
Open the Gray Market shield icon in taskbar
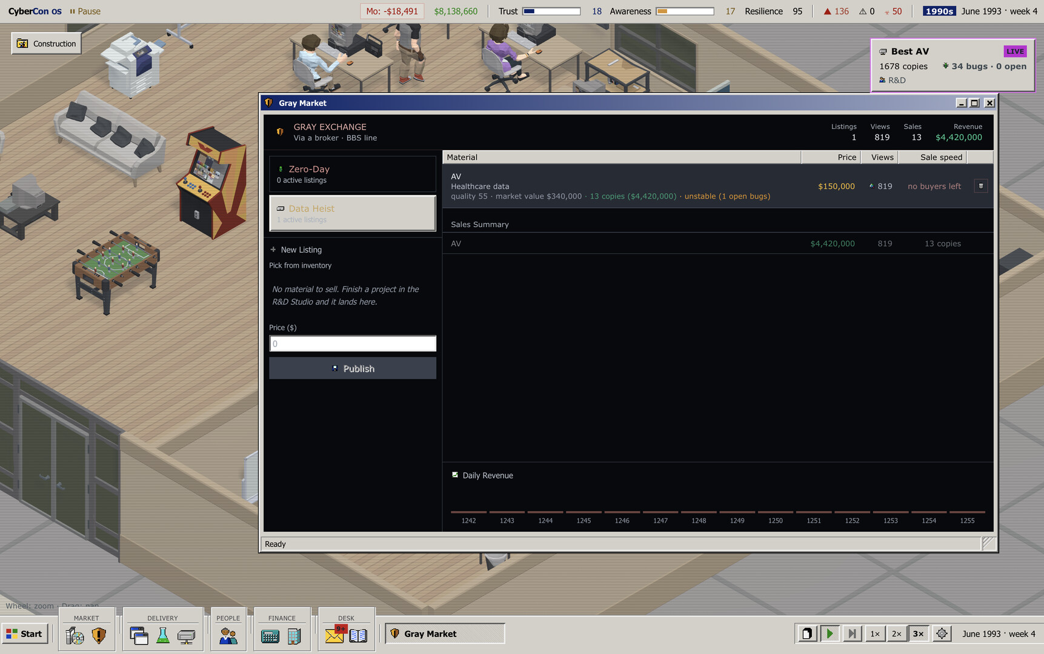[99, 635]
